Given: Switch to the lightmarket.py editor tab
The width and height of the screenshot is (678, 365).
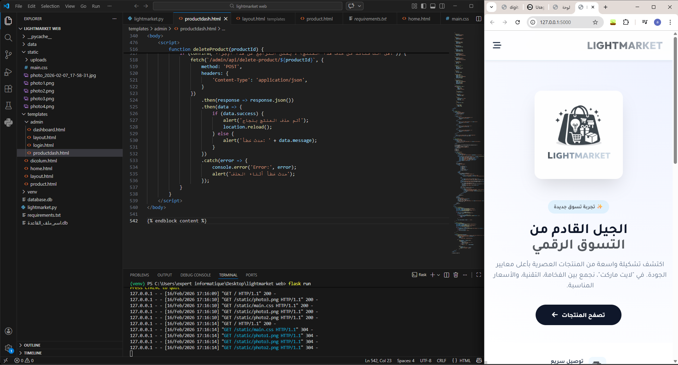Looking at the screenshot, I should [x=148, y=19].
